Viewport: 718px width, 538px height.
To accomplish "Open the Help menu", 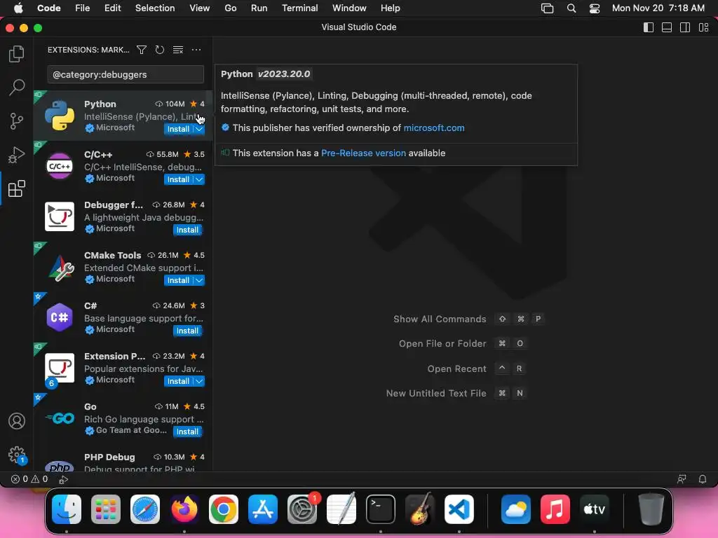I will [x=390, y=8].
